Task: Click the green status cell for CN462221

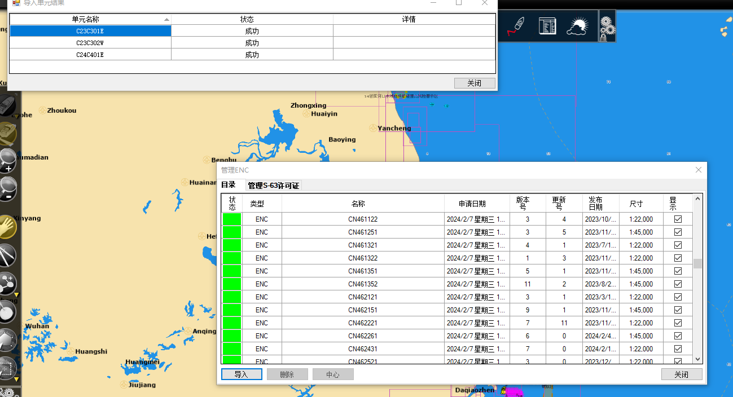Action: [232, 323]
